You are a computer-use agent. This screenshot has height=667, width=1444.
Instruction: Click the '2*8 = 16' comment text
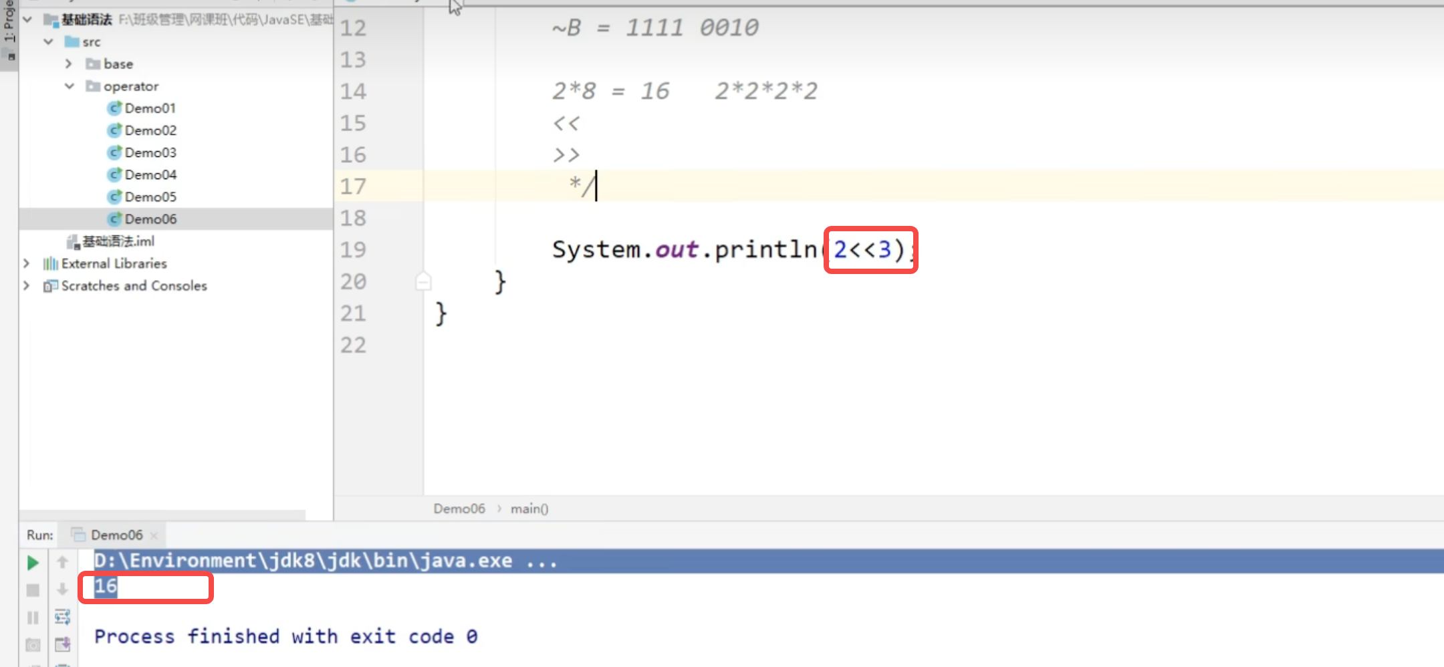[610, 91]
